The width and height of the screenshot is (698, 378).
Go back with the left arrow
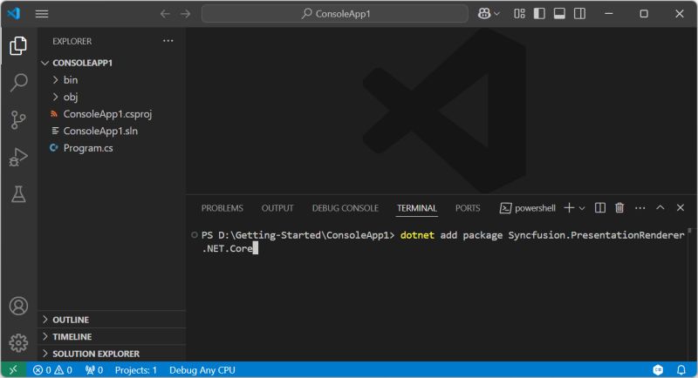(x=165, y=14)
